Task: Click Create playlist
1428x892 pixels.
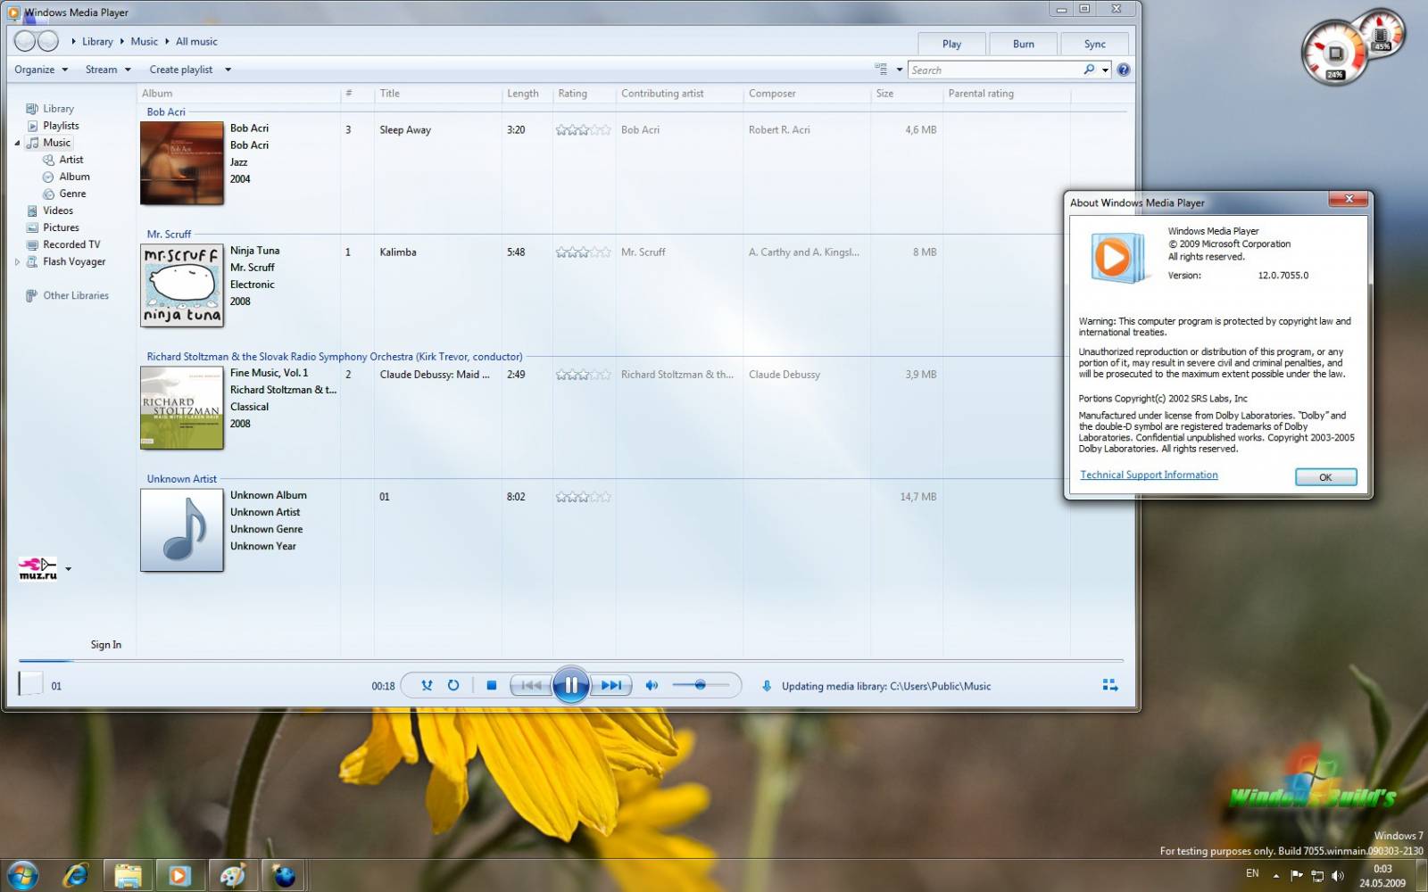Action: tap(181, 70)
